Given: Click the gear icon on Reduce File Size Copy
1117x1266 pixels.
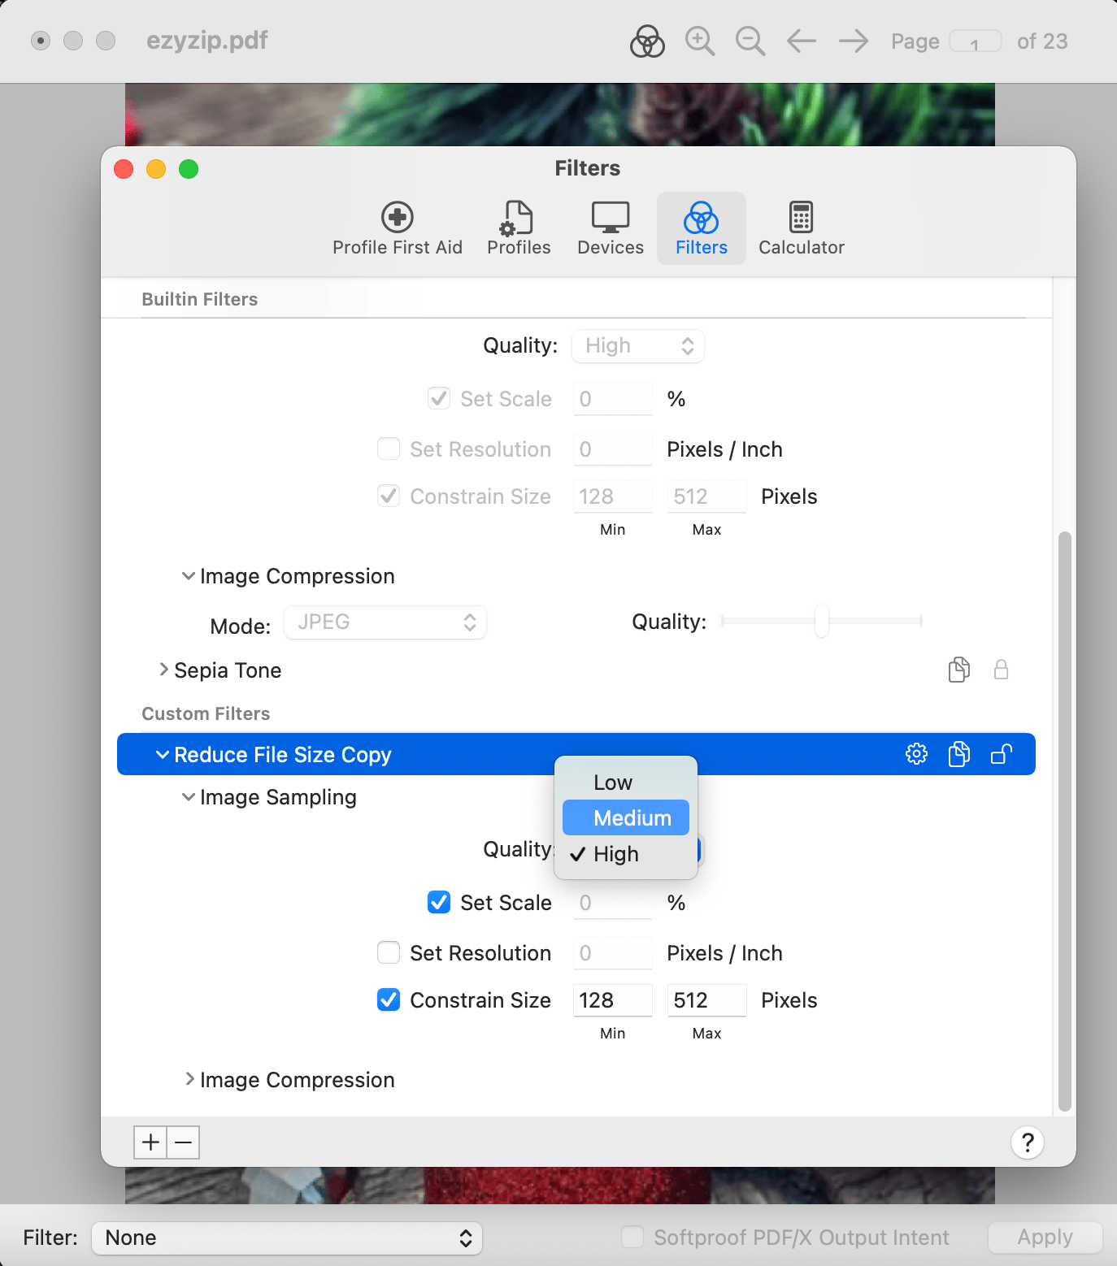Looking at the screenshot, I should click(916, 754).
